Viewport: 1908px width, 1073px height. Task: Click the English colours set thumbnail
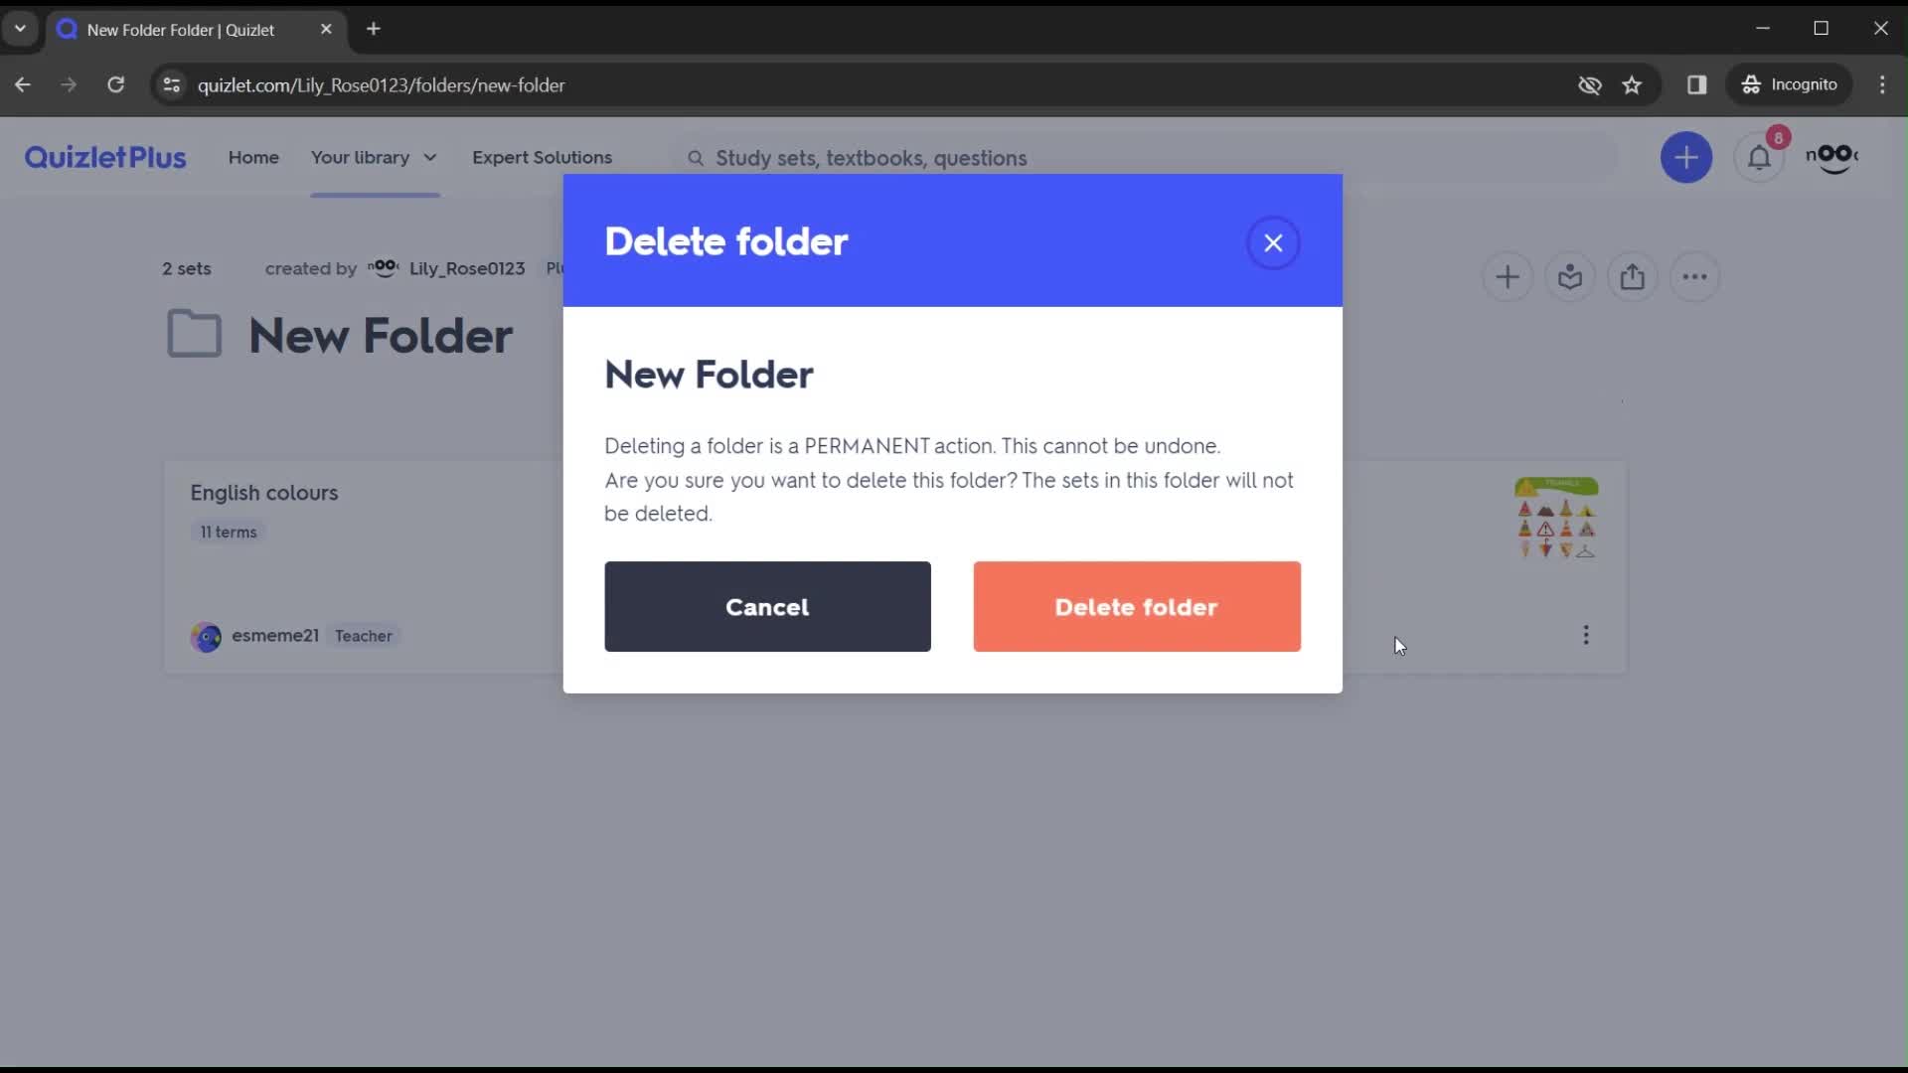pyautogui.click(x=1557, y=518)
